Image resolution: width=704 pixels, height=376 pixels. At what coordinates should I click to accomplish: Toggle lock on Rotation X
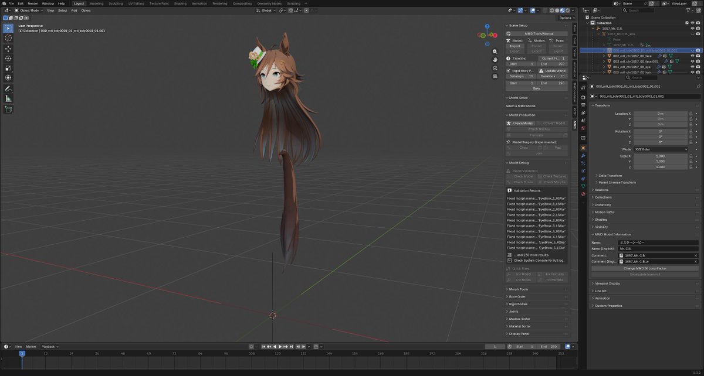point(691,132)
